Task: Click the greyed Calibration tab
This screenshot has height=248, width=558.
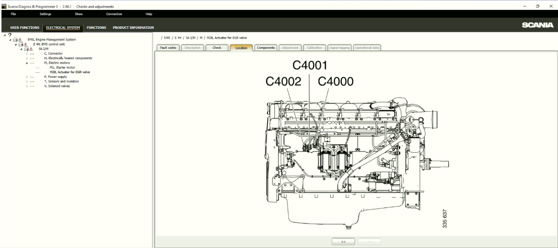Action: click(x=314, y=48)
